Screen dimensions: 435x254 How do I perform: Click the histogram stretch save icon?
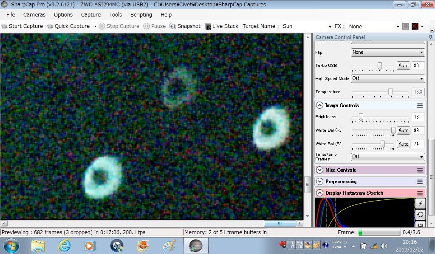tap(420, 224)
